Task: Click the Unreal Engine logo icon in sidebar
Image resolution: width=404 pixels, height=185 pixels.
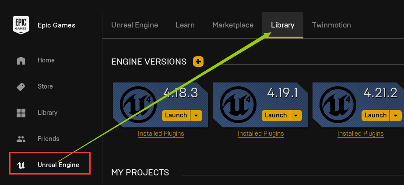Action: tap(21, 165)
